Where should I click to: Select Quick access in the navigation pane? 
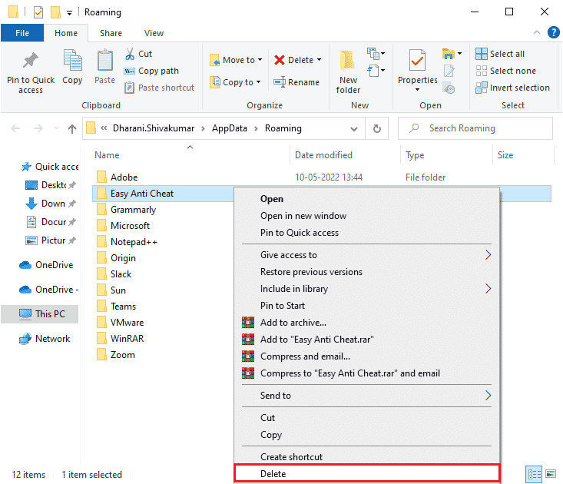(50, 167)
